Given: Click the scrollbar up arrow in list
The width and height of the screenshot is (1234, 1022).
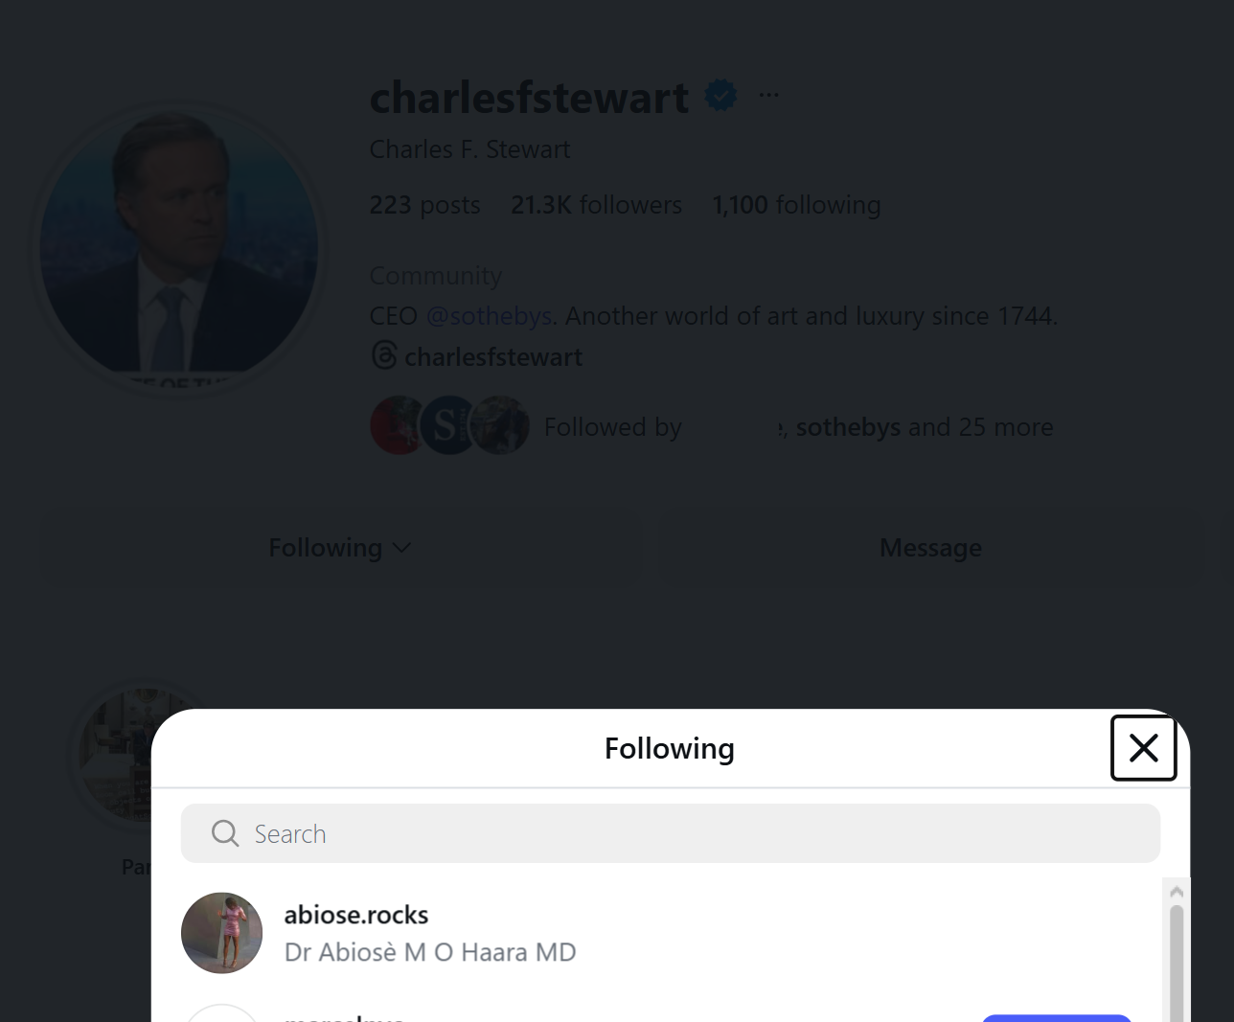Looking at the screenshot, I should coord(1177,892).
